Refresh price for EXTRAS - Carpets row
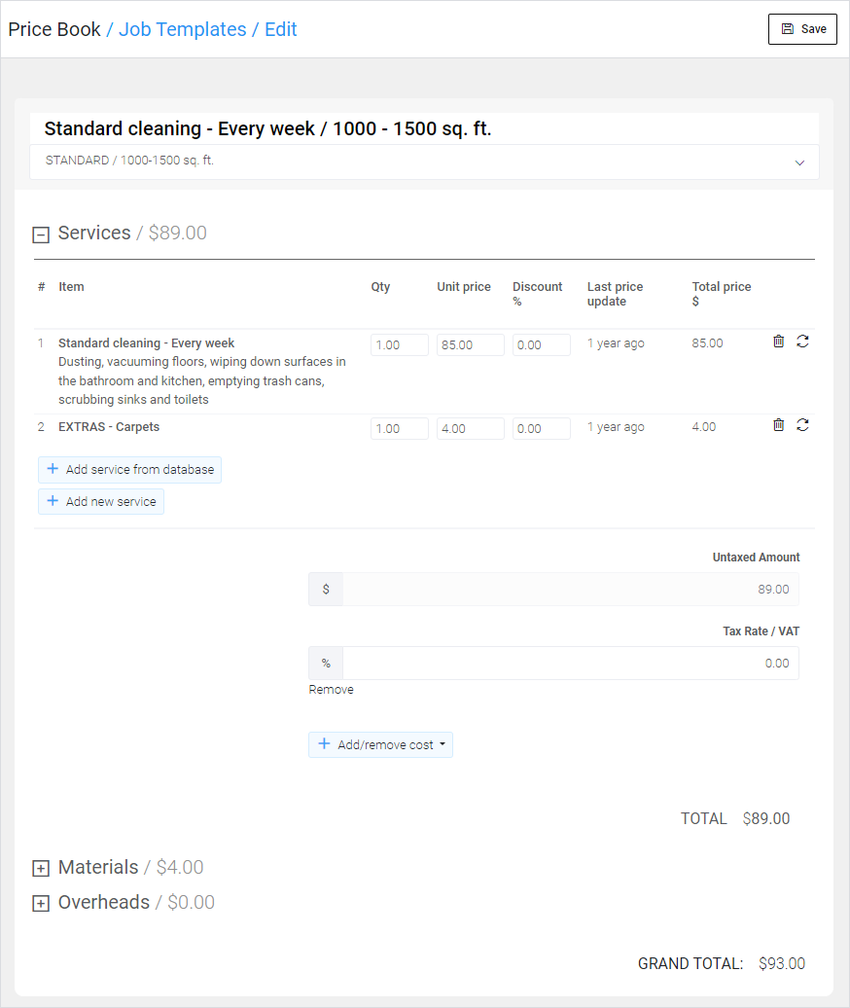 (x=802, y=425)
